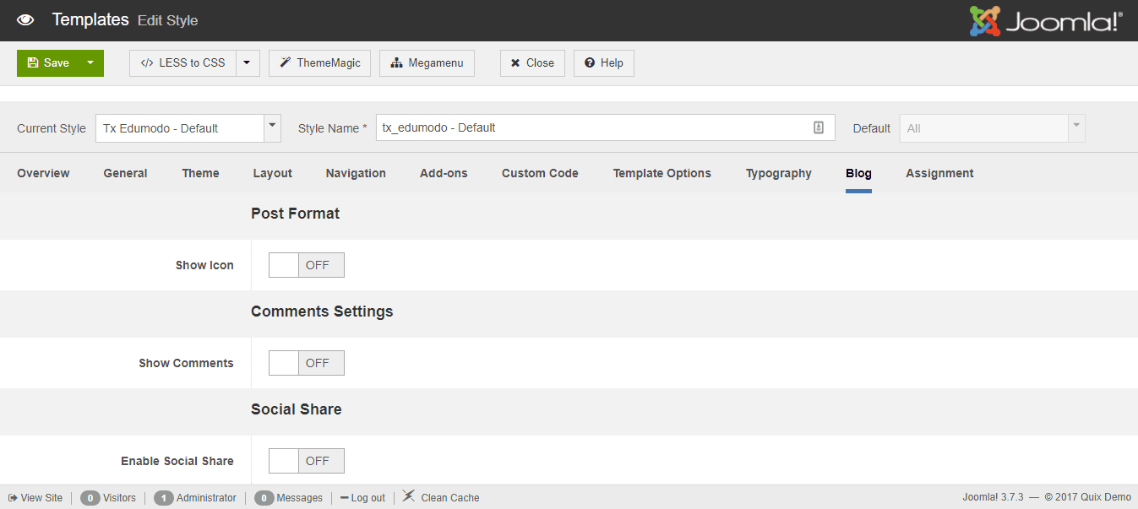Click the Clean Cache broom icon

[x=409, y=497]
